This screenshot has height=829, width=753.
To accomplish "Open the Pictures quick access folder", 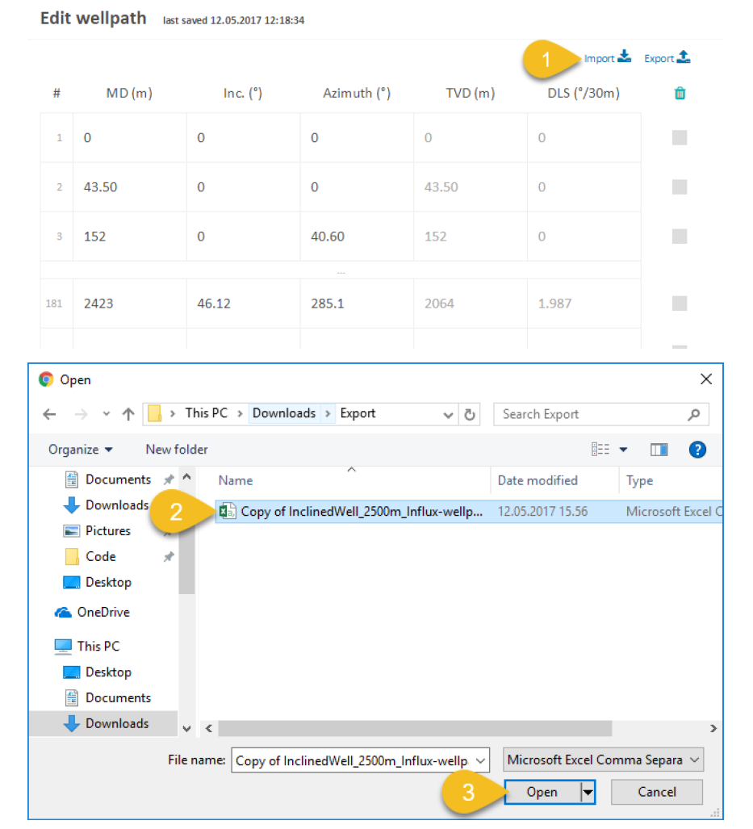I will pyautogui.click(x=107, y=531).
